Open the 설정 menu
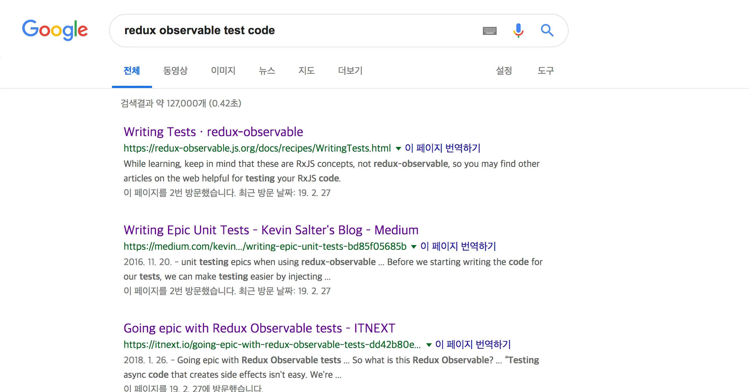Image resolution: width=749 pixels, height=392 pixels. [x=504, y=71]
